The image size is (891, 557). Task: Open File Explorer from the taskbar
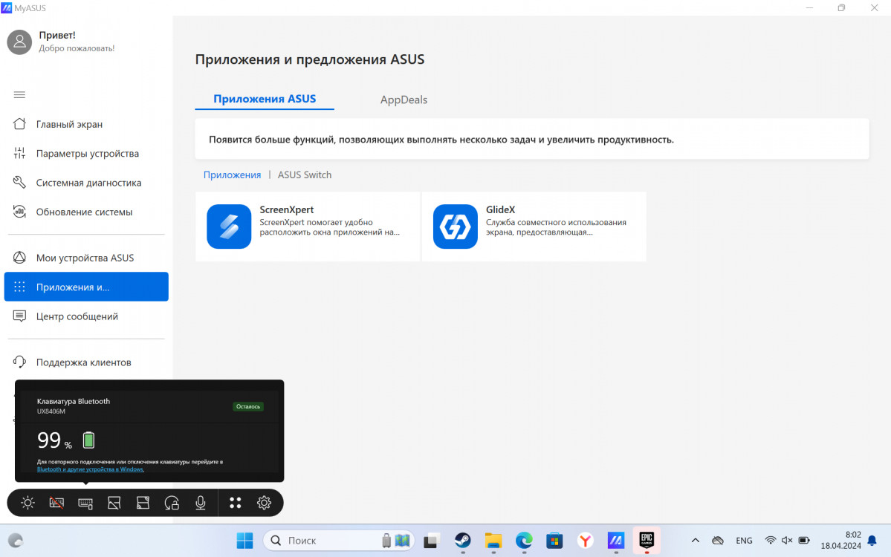[x=493, y=541]
